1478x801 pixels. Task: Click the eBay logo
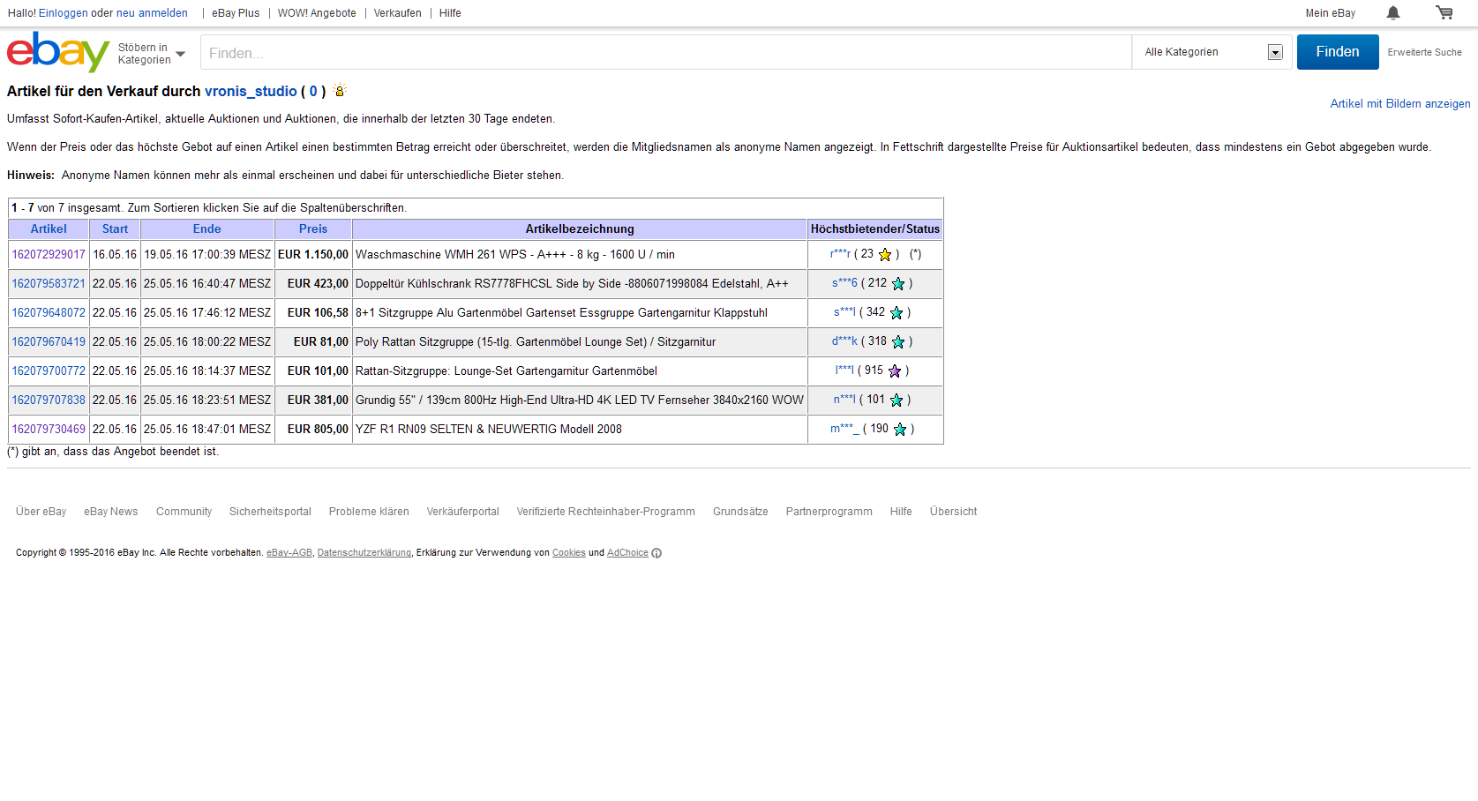58,52
